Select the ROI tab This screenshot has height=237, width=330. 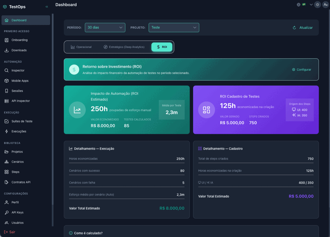tap(162, 47)
